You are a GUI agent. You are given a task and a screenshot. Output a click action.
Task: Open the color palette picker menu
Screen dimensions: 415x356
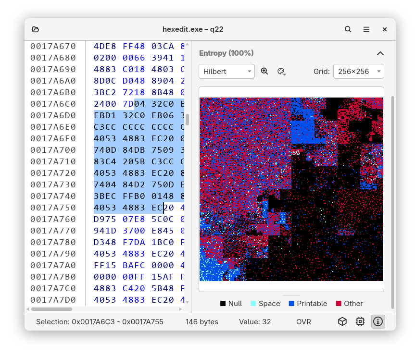[282, 72]
